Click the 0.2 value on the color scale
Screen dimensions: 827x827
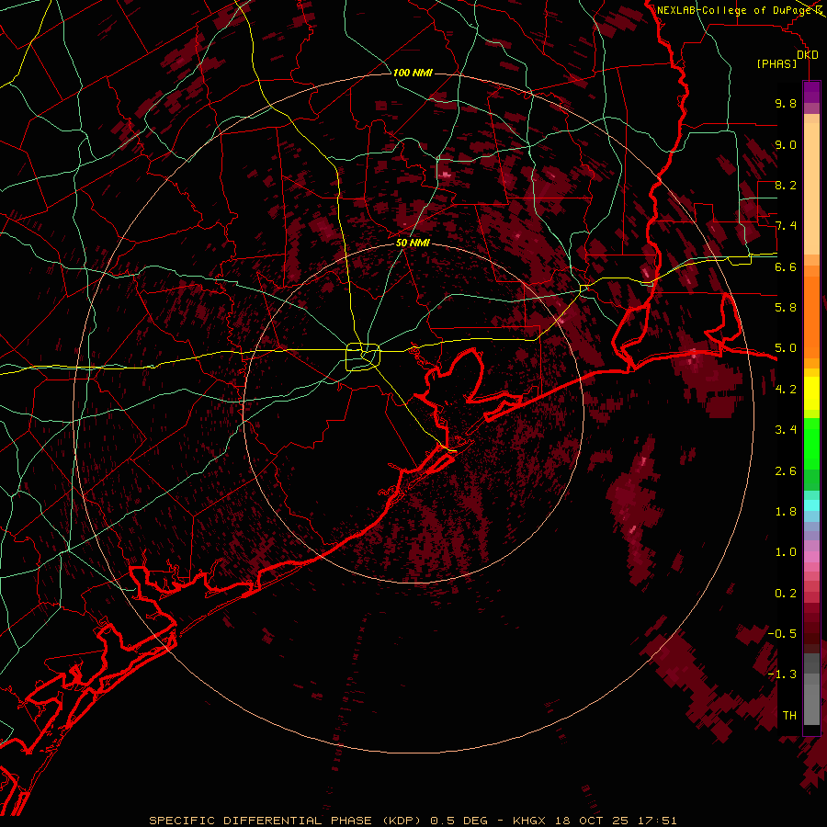click(x=786, y=594)
